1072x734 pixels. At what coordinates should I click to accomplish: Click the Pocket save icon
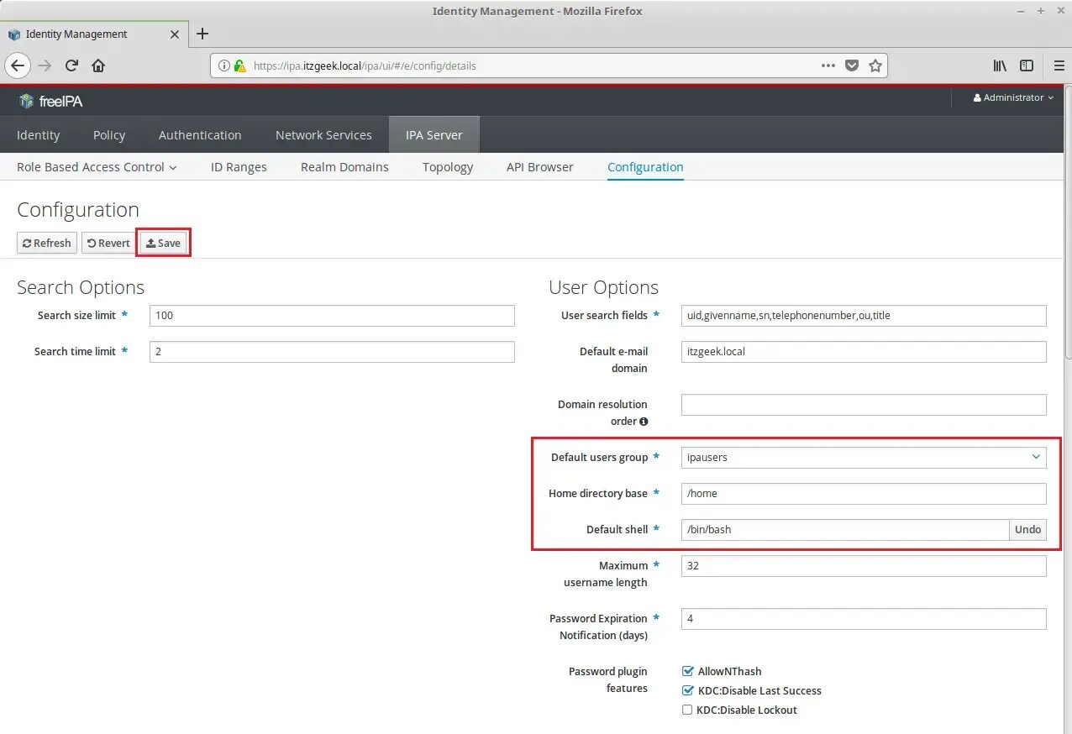pyautogui.click(x=852, y=66)
